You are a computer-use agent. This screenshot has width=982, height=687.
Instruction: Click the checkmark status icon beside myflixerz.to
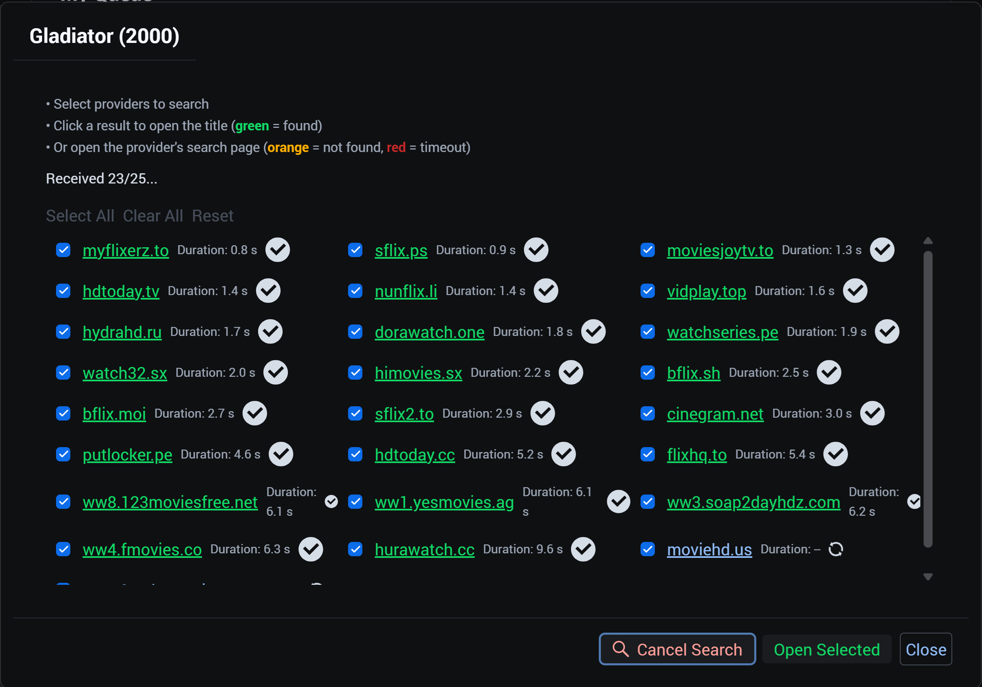[x=278, y=250]
